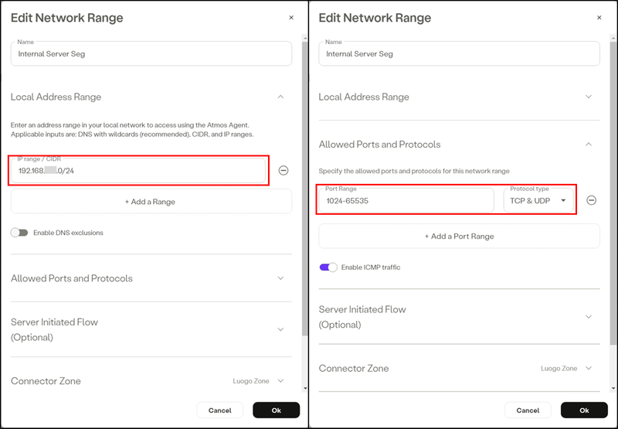Remove the 1024-65535 port range entry
618x429 pixels.
click(591, 200)
